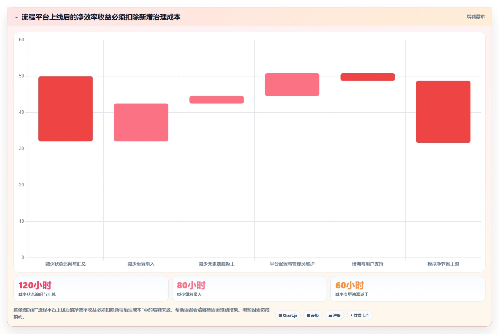Viewport: 499px width, 334px height.
Task: Select the Chart.js tag pill
Action: 288,315
